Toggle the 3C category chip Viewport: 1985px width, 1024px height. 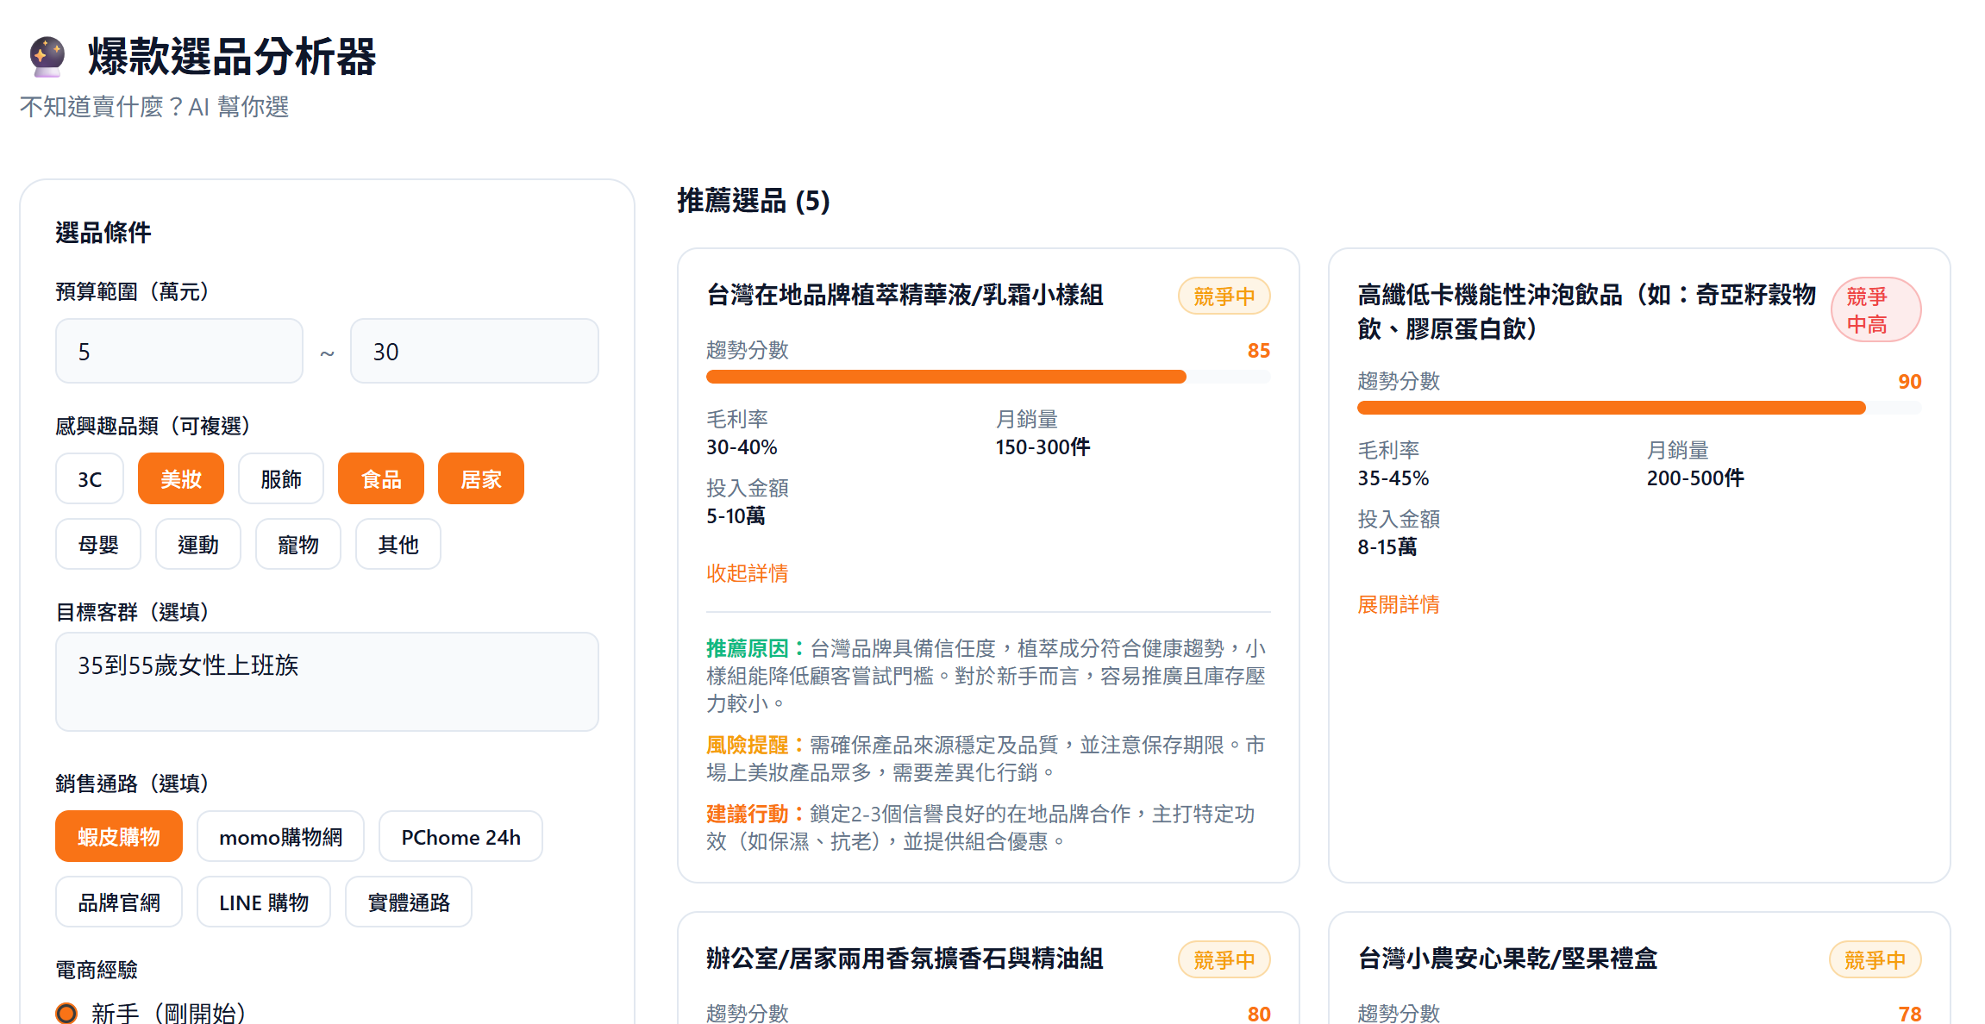(x=90, y=479)
